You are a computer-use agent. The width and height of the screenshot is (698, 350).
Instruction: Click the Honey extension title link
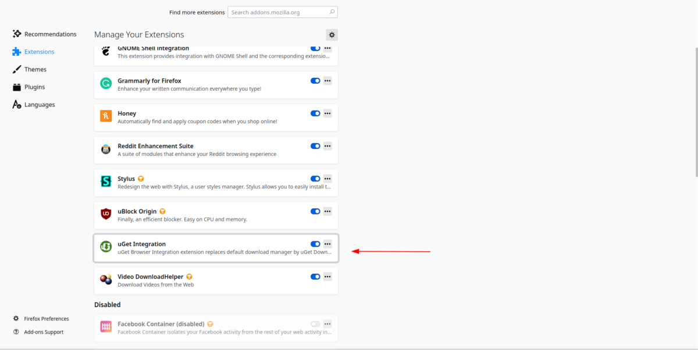(127, 113)
